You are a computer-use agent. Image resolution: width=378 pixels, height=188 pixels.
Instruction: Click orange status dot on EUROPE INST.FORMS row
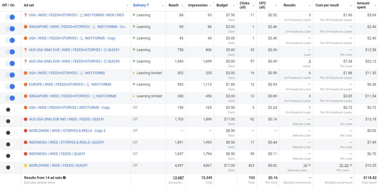pyautogui.click(x=26, y=84)
